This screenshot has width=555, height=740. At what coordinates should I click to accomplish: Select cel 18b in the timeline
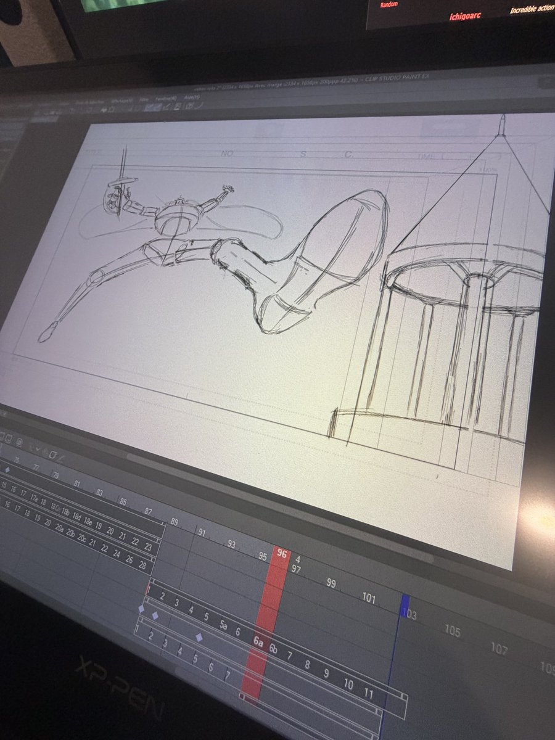pos(65,511)
